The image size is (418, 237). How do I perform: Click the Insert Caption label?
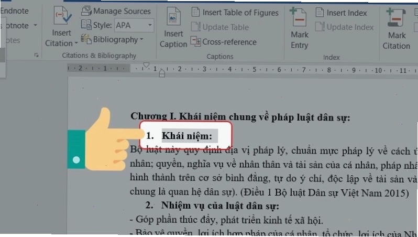click(x=173, y=39)
